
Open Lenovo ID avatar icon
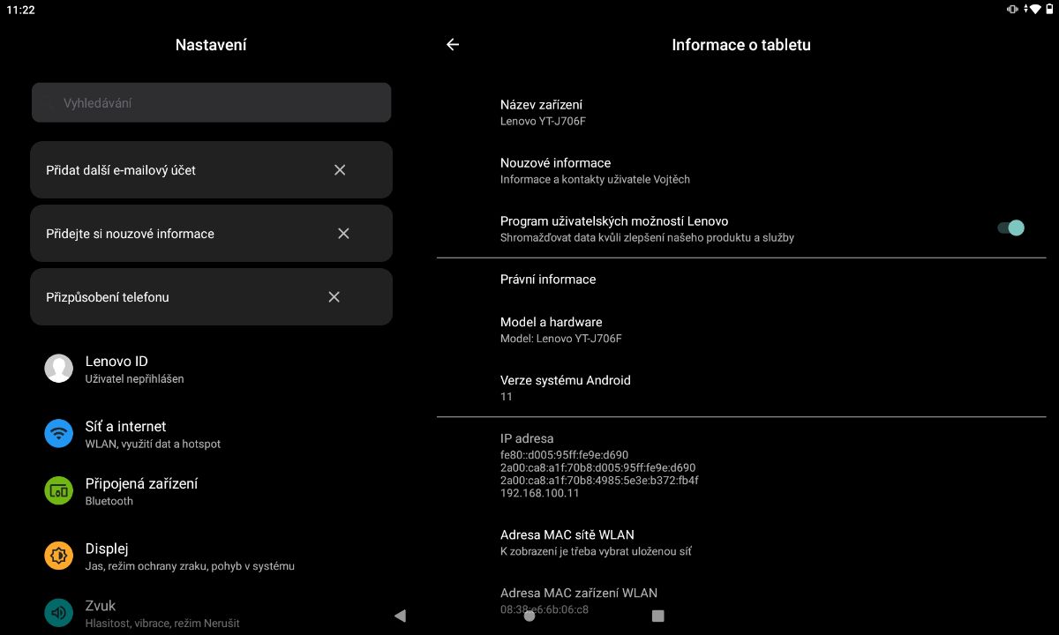tap(58, 369)
